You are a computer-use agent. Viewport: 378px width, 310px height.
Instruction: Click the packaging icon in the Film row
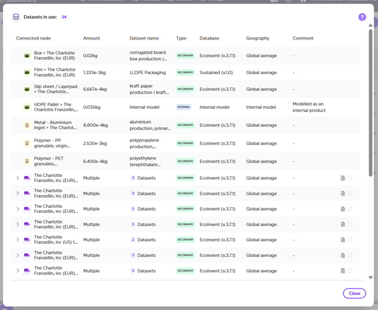pyautogui.click(x=27, y=72)
